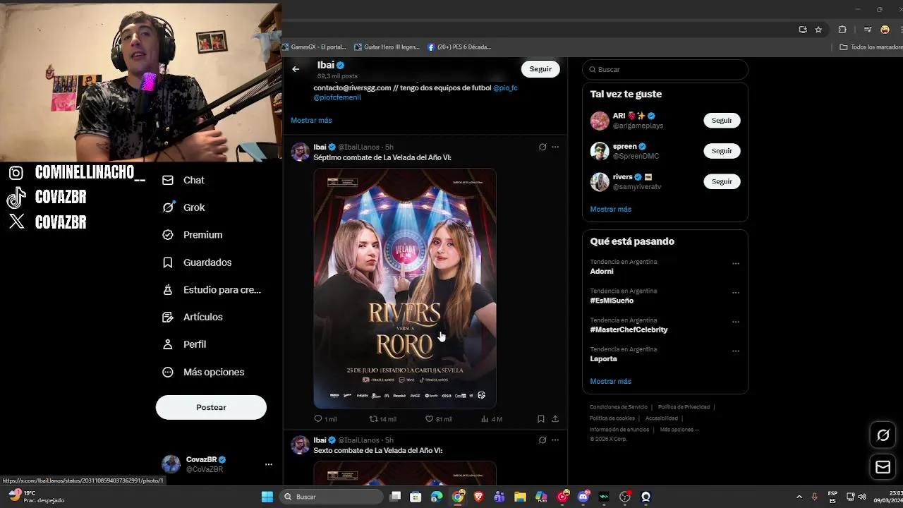This screenshot has width=903, height=508.
Task: Open the Guitar Hero III bookmark
Action: (x=387, y=47)
